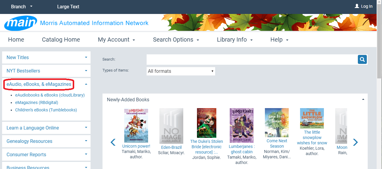Click the main library logo

pos(21,23)
